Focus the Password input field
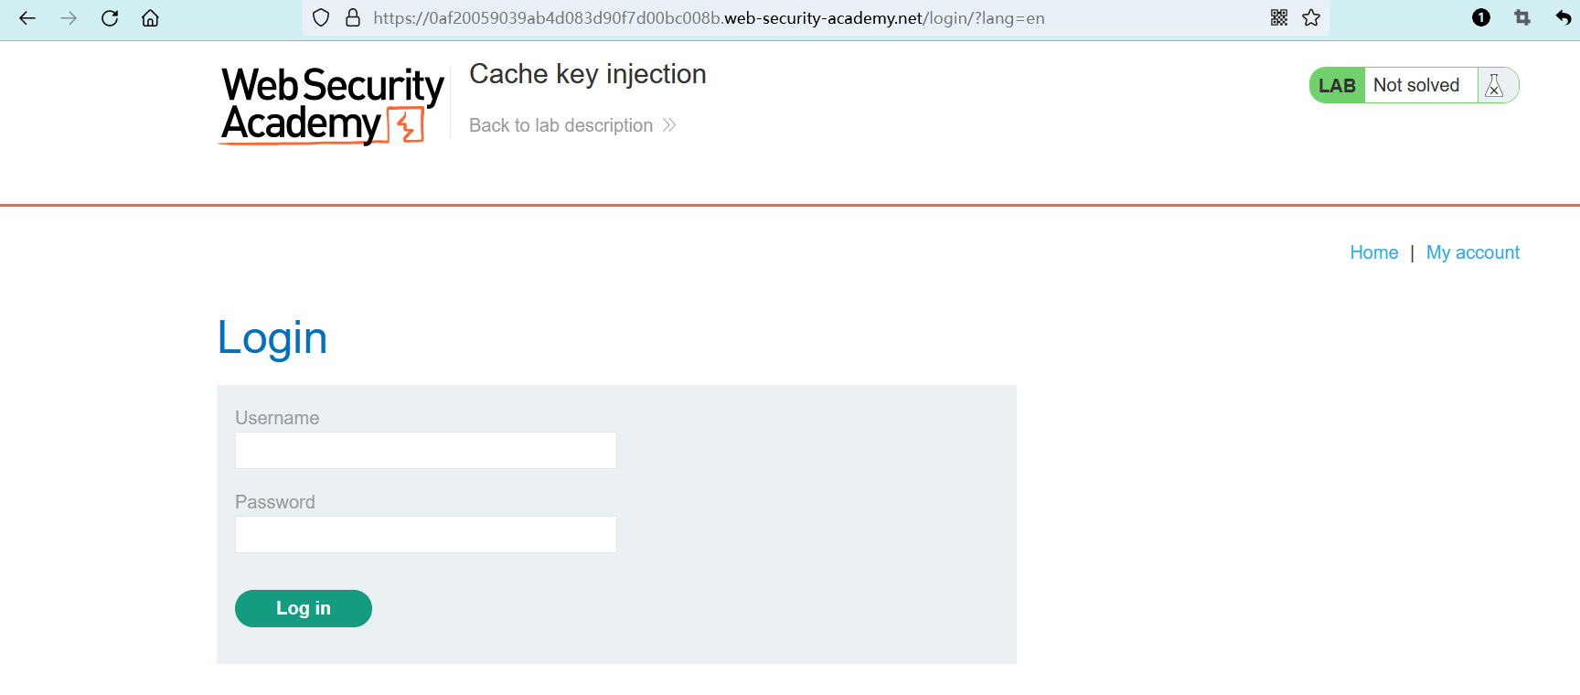Screen dimensions: 1580x695 coord(426,535)
